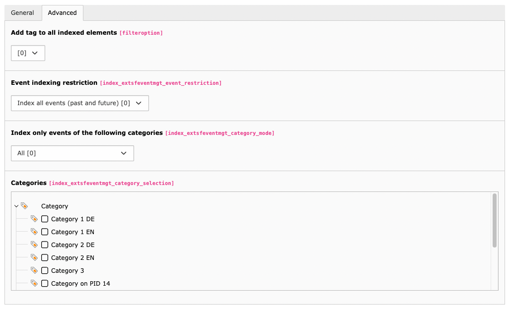Check the Category 1 DE checkbox
511x310 pixels.
click(45, 219)
